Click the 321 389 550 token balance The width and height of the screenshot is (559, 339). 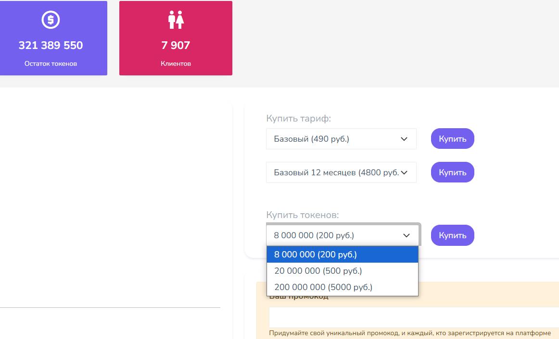point(51,46)
